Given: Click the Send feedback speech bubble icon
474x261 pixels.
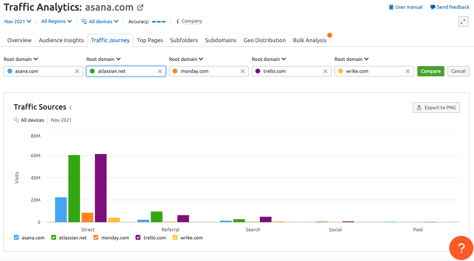Looking at the screenshot, I should [433, 7].
